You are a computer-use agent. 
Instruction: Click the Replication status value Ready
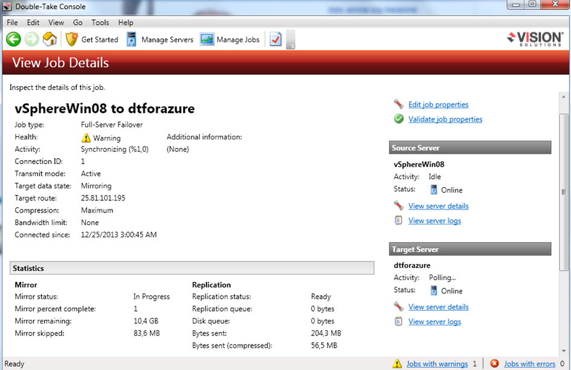[321, 296]
